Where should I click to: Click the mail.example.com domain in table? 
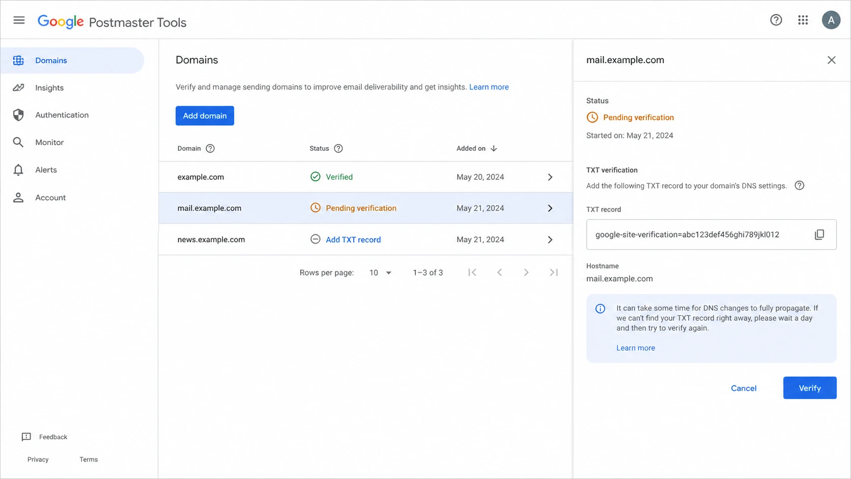(209, 208)
